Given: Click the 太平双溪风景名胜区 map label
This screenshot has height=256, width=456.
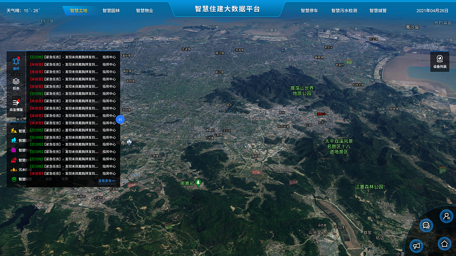Looking at the screenshot, I should tap(338, 146).
